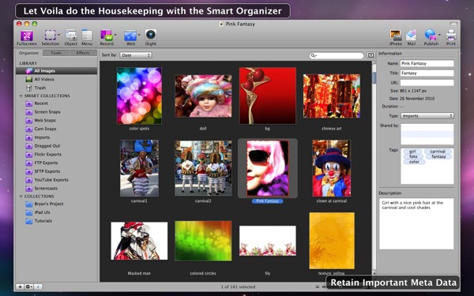The height and width of the screenshot is (296, 474).
Task: Select the Screen Snaps smart collection
Action: pyautogui.click(x=47, y=112)
